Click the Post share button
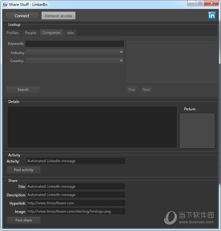Viewport: 221px width, 231px height. point(24,220)
